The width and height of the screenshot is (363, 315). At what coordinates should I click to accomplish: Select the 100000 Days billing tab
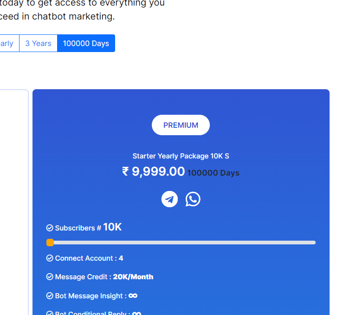(x=86, y=43)
